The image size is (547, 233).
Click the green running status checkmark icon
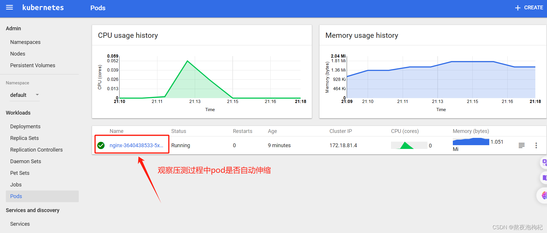(101, 145)
